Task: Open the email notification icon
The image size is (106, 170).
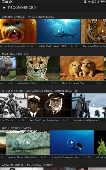Action: [7, 2]
